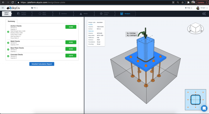This screenshot has height=114, width=209.
Task: Click the Chrome Update button
Action: click(x=201, y=2)
